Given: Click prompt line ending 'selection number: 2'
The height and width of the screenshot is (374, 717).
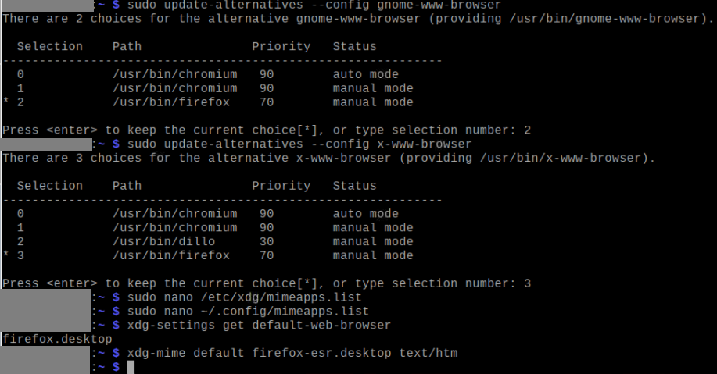Looking at the screenshot, I should (267, 130).
